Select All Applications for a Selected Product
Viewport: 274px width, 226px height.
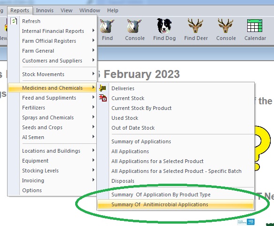157,161
